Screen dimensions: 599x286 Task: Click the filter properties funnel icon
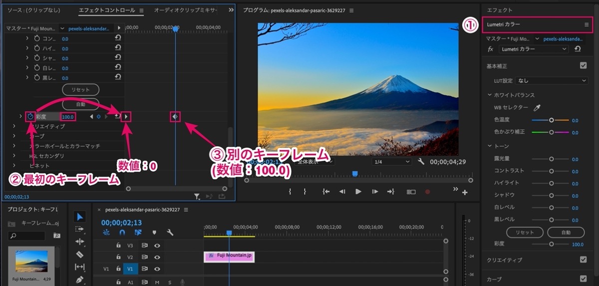pos(197,197)
